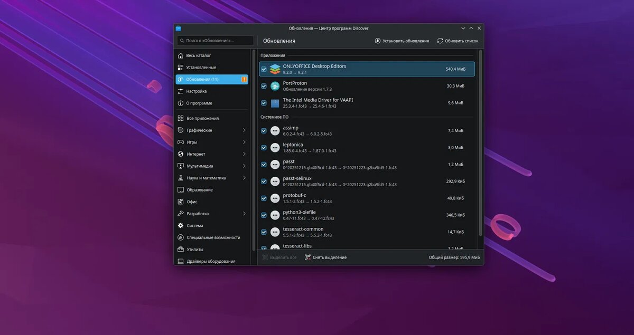This screenshot has height=335, width=634.
Task: Select the Установленные sidebar icon
Action: [x=180, y=67]
